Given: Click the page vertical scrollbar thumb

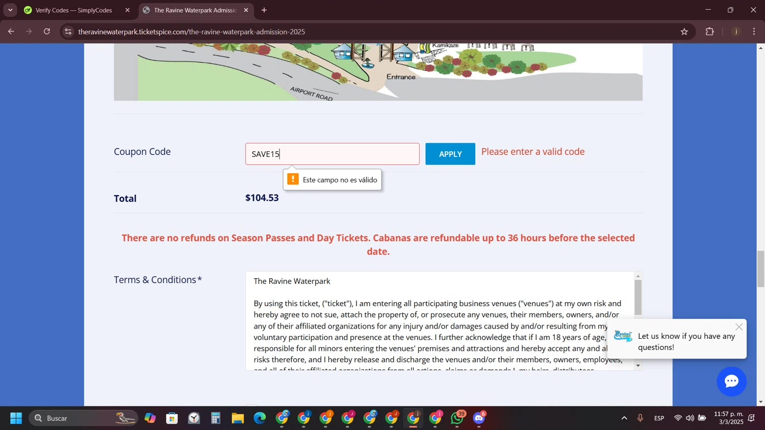Looking at the screenshot, I should click(x=761, y=268).
